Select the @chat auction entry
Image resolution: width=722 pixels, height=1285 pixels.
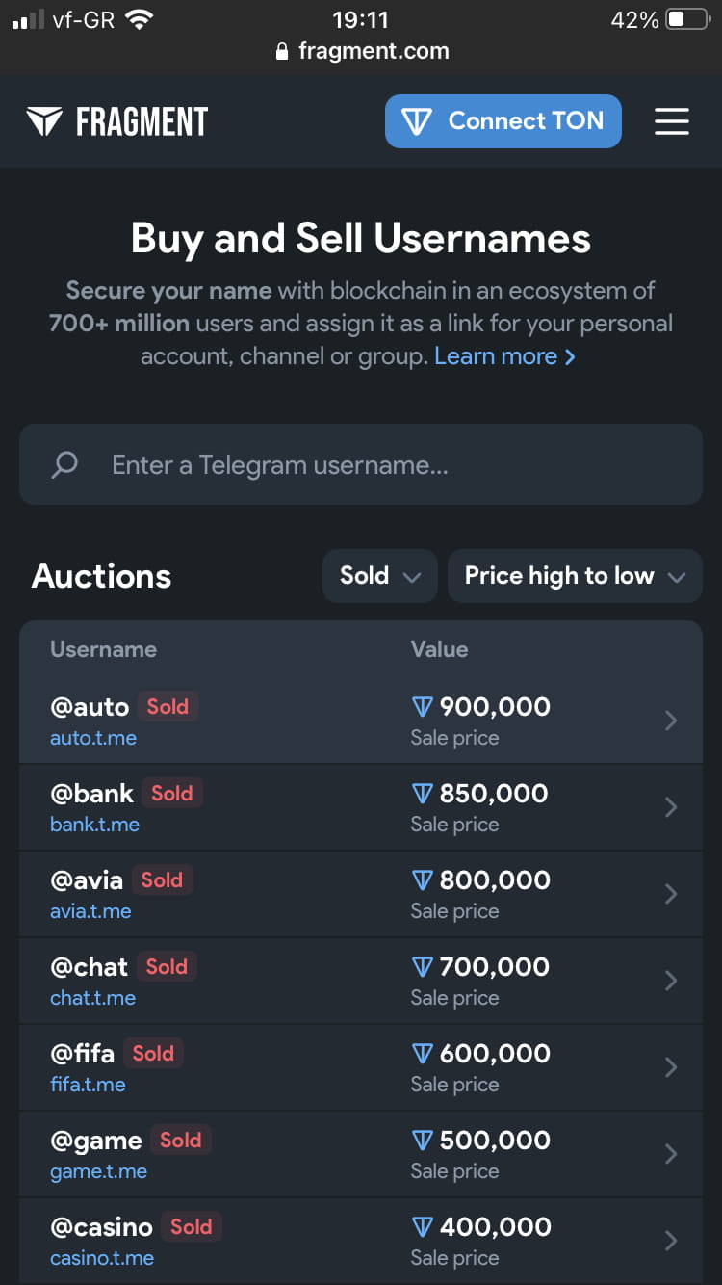[x=89, y=967]
